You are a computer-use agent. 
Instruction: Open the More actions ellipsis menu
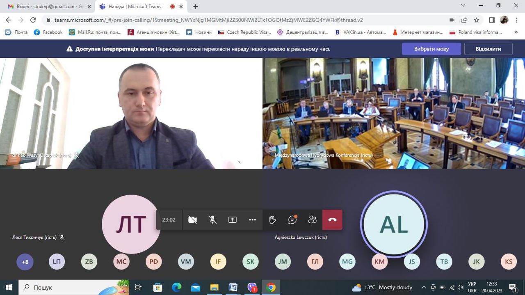point(252,220)
